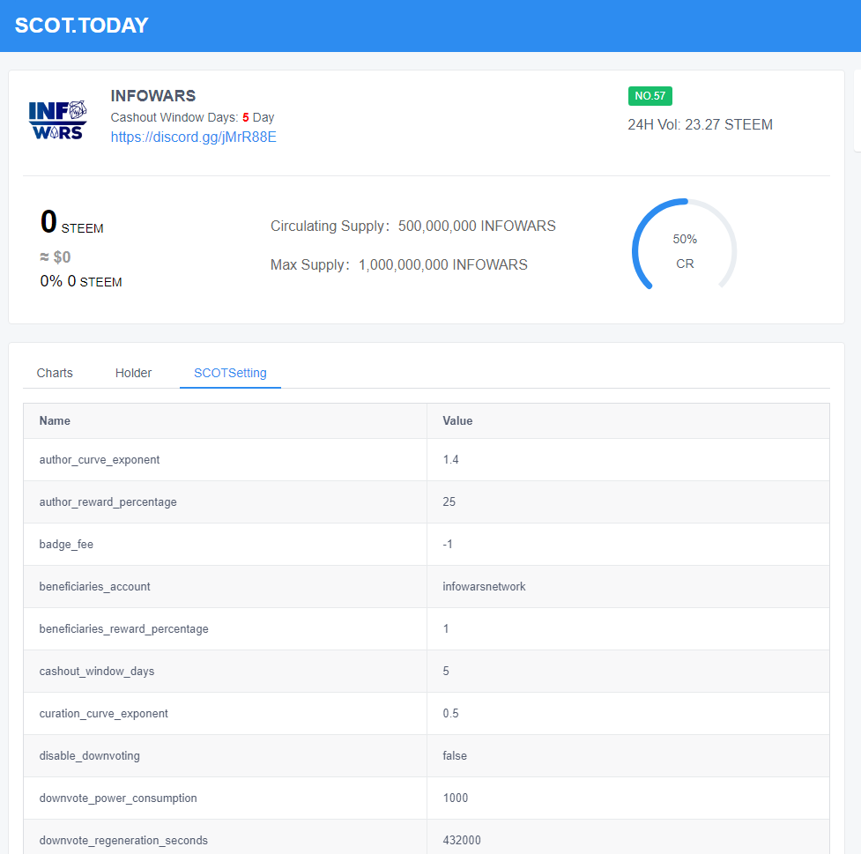Switch to the Holder tab
Image resolution: width=861 pixels, height=854 pixels.
pos(133,373)
